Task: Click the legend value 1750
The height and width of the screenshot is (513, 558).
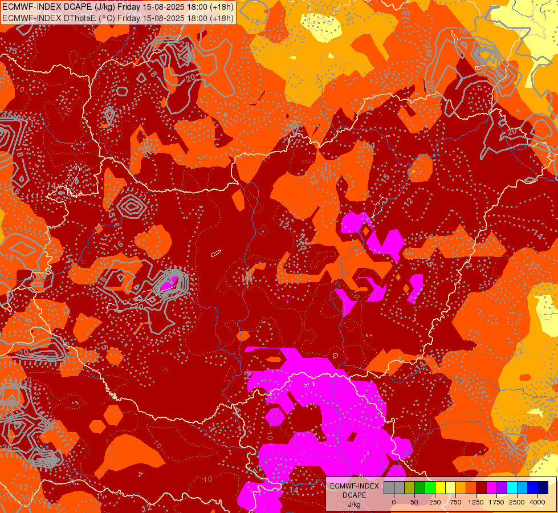Action: pos(496,502)
